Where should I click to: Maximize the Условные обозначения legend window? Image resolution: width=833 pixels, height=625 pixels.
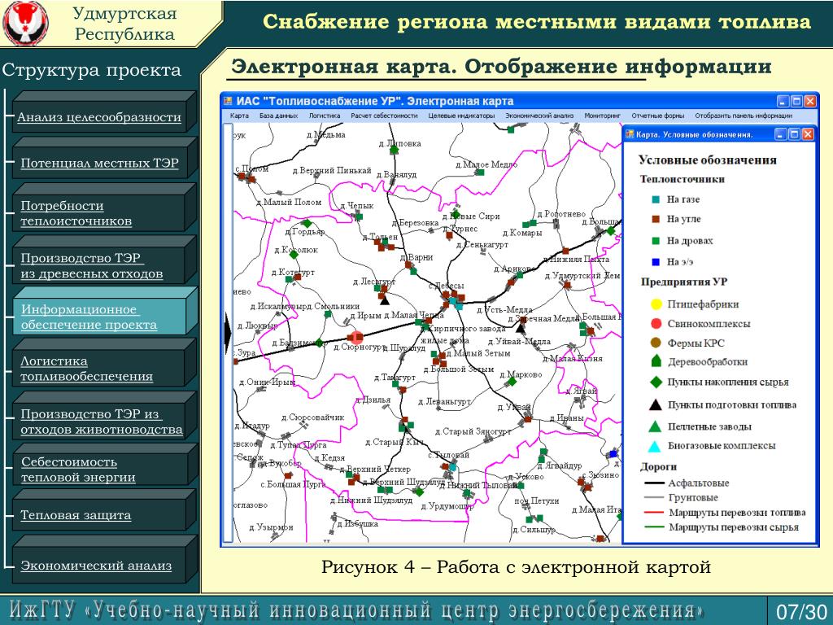tap(794, 134)
